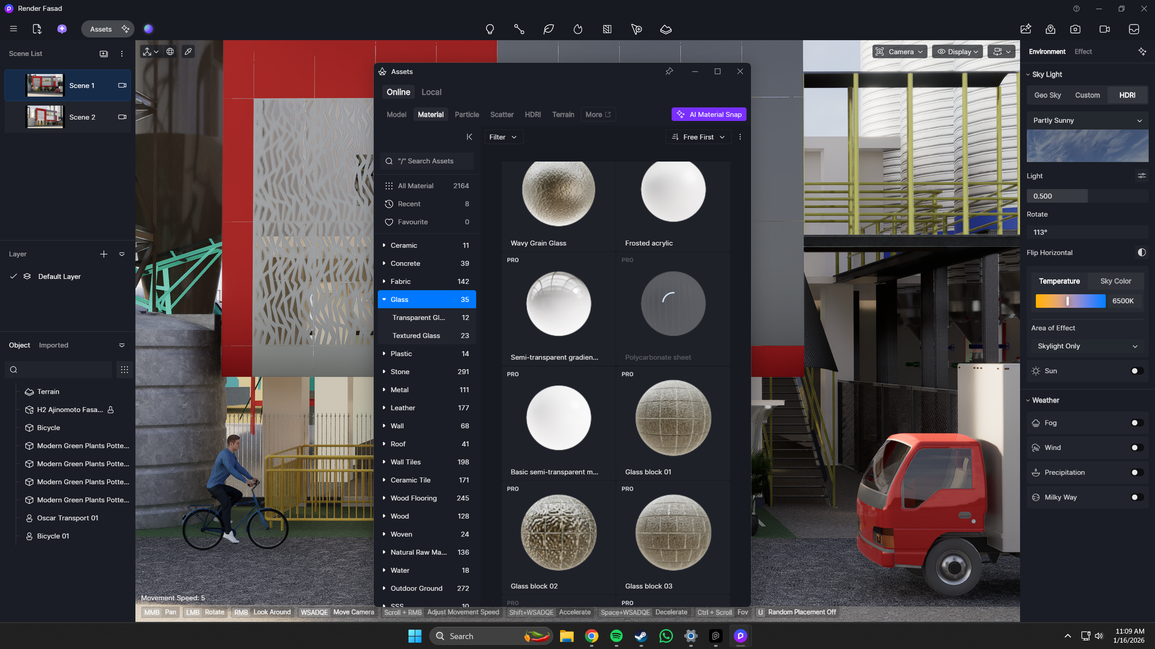Enable the Sun toggle

(1137, 371)
